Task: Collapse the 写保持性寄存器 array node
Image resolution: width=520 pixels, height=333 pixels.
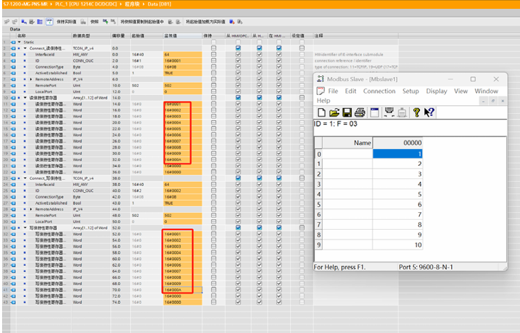Action: (x=24, y=228)
